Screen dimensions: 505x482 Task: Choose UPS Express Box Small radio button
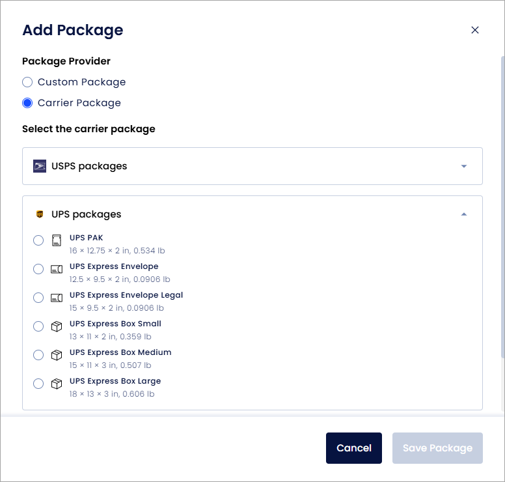pos(38,326)
